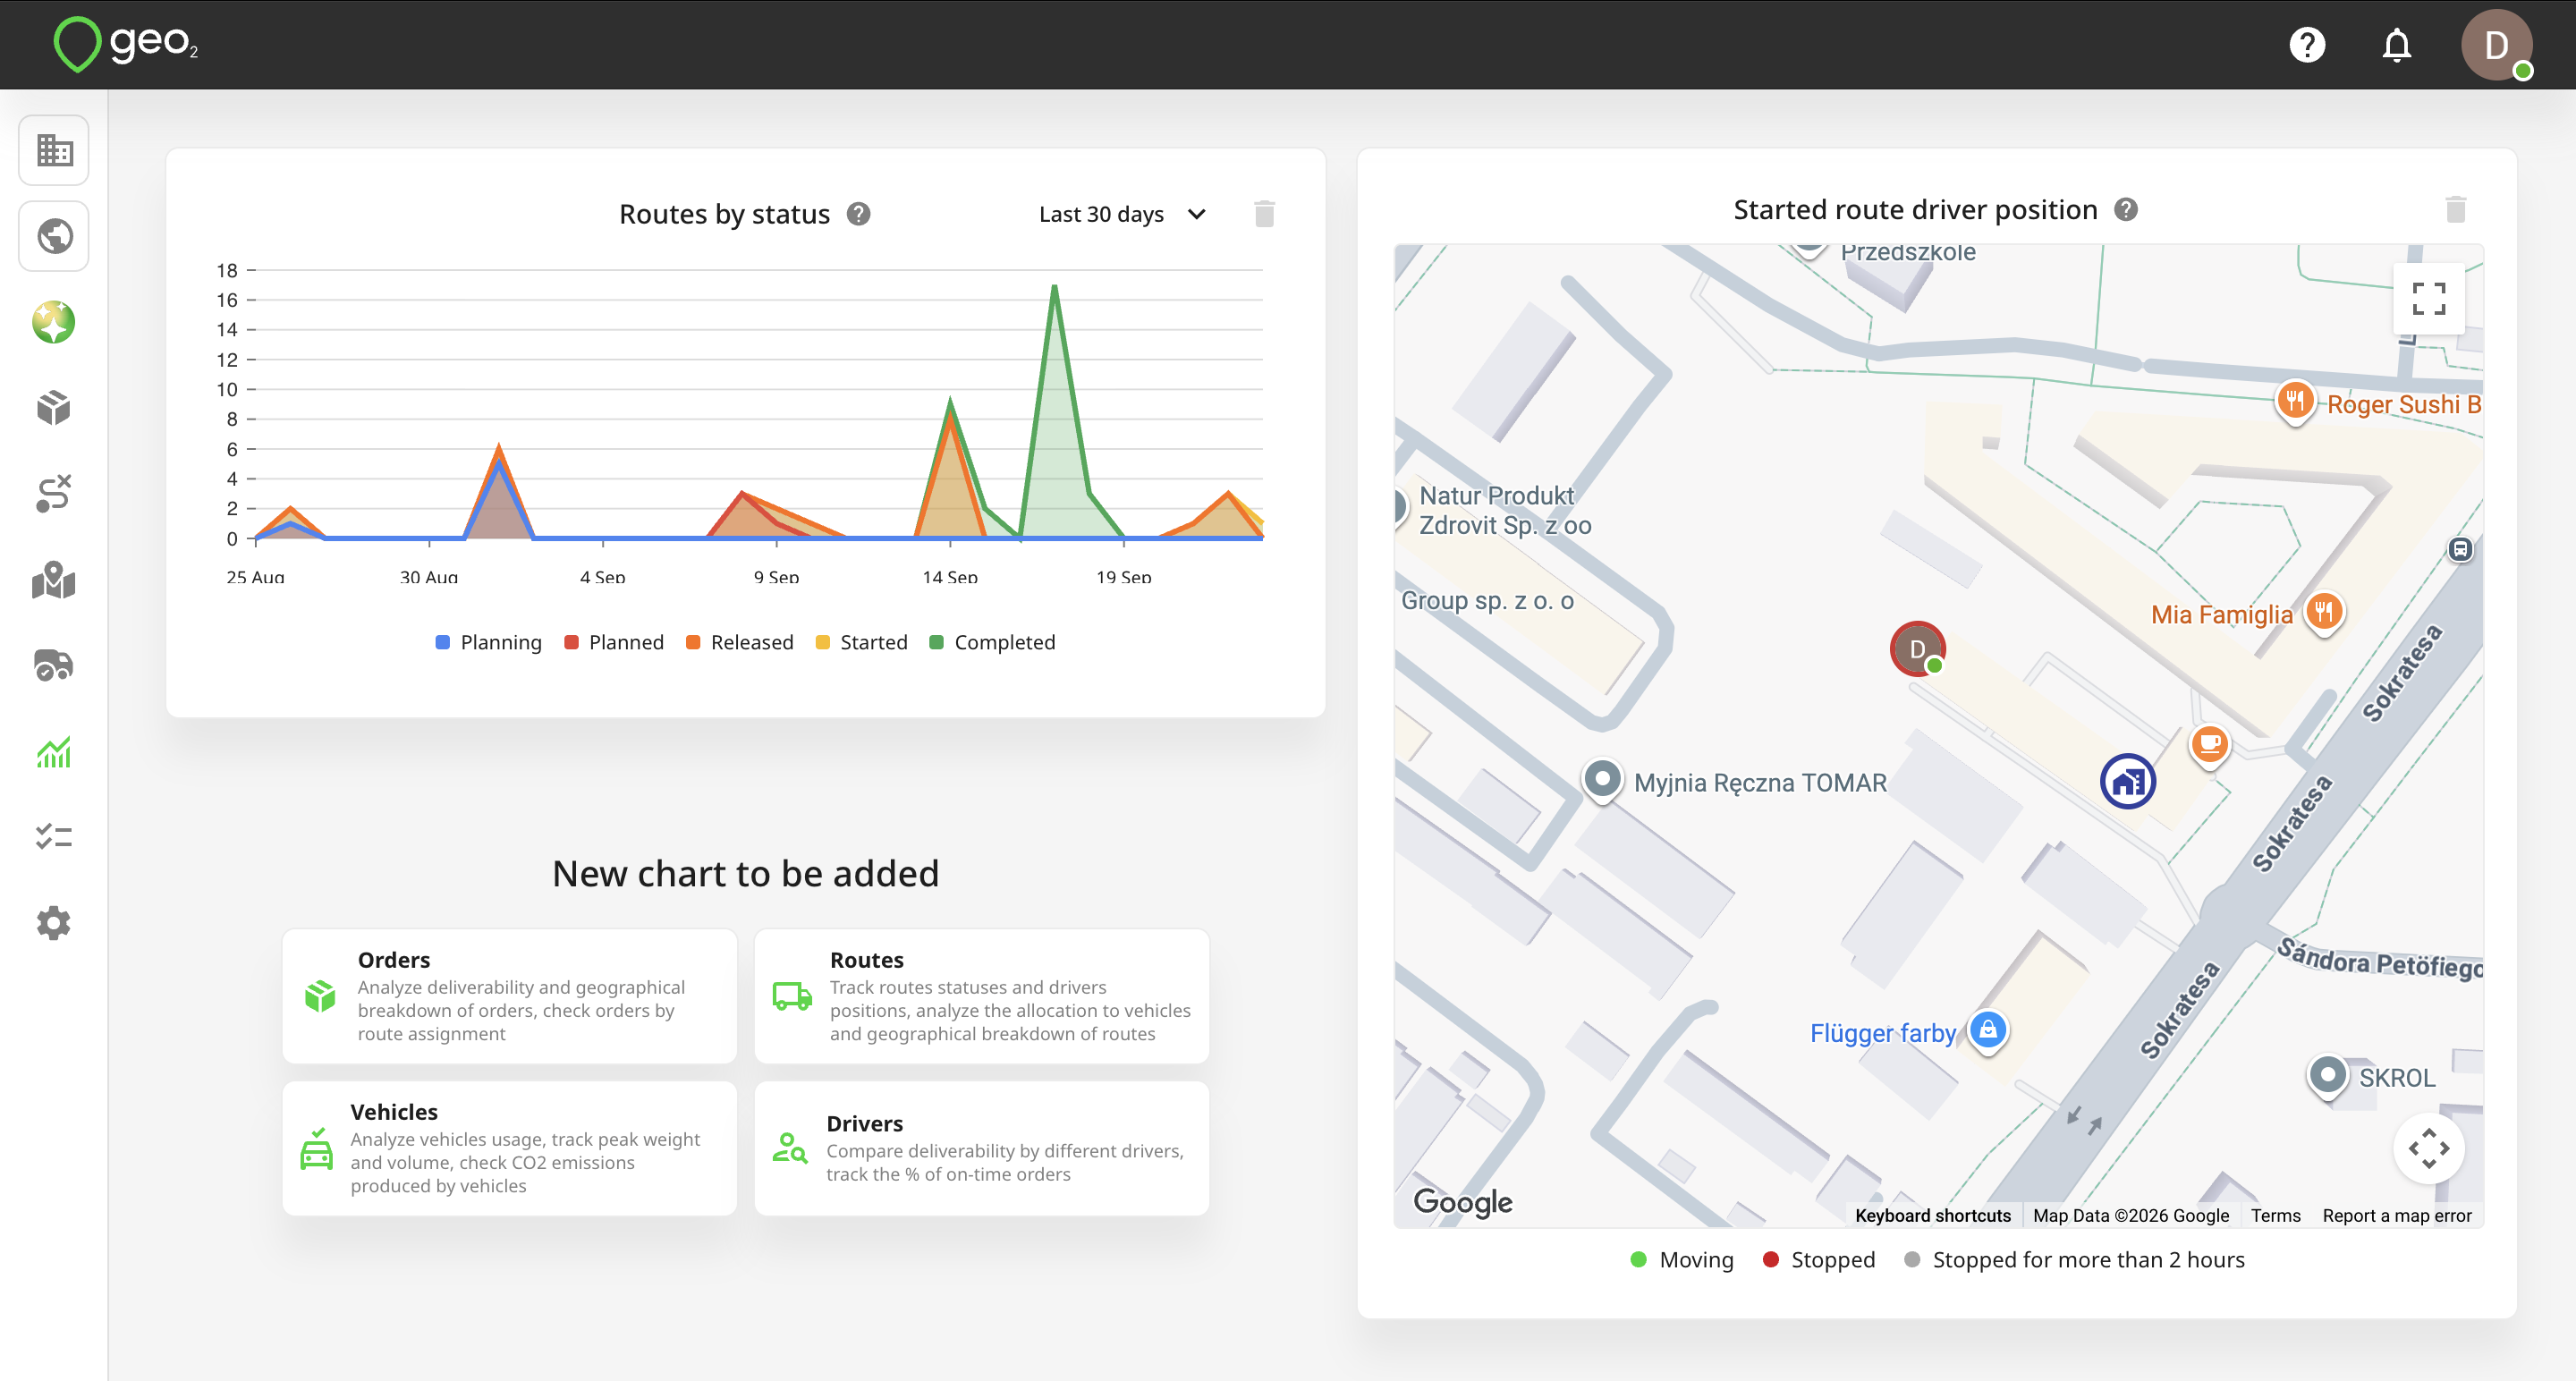The height and width of the screenshot is (1381, 2576).
Task: Toggle fullscreen view of the map
Action: click(2429, 298)
